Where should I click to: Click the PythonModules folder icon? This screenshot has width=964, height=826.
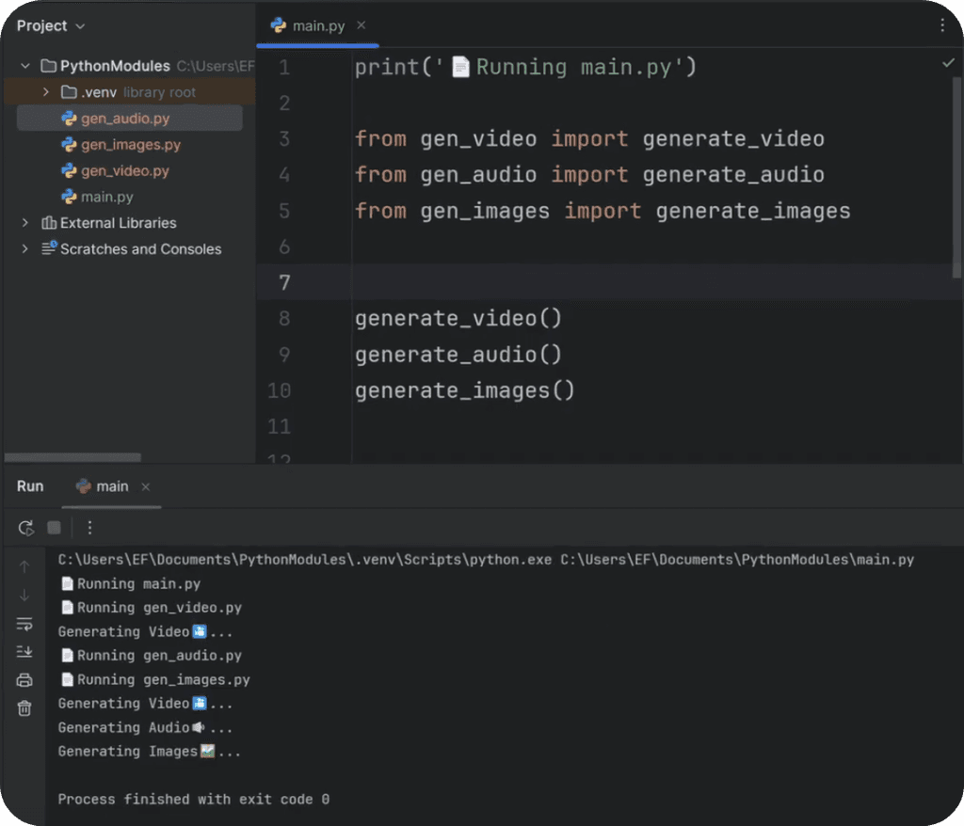[49, 66]
